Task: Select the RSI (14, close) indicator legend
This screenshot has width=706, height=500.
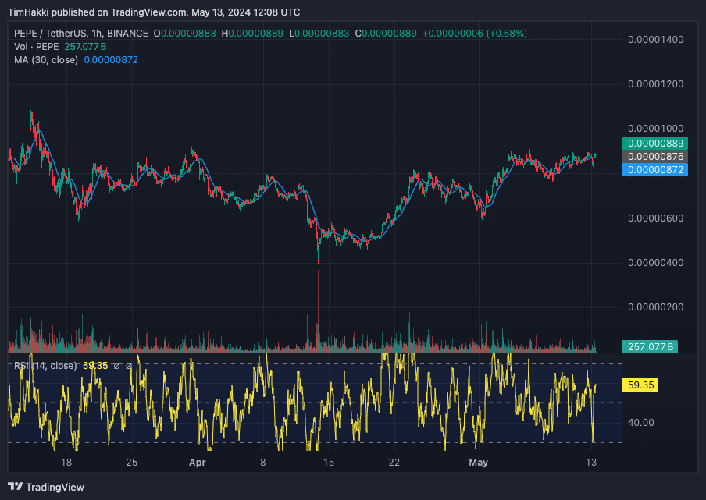Action: click(45, 366)
